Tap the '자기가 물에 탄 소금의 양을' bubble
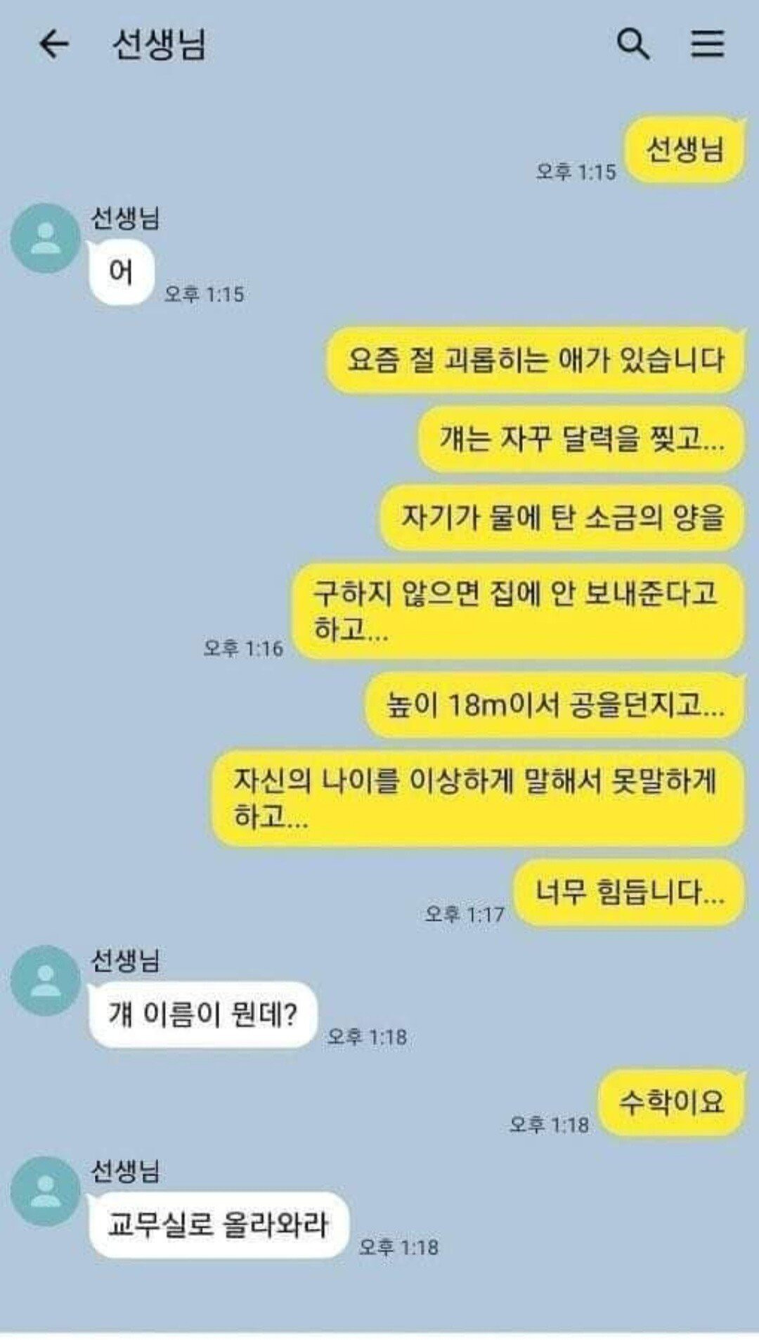 pyautogui.click(x=562, y=517)
